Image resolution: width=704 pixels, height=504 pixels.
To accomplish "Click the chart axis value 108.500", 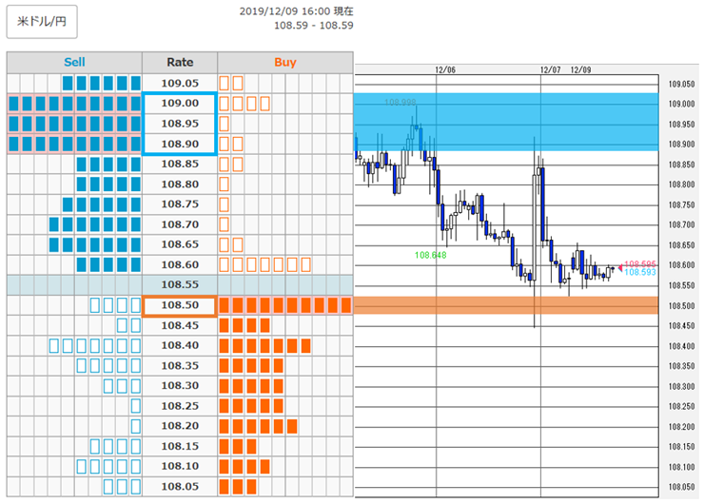I will [681, 305].
